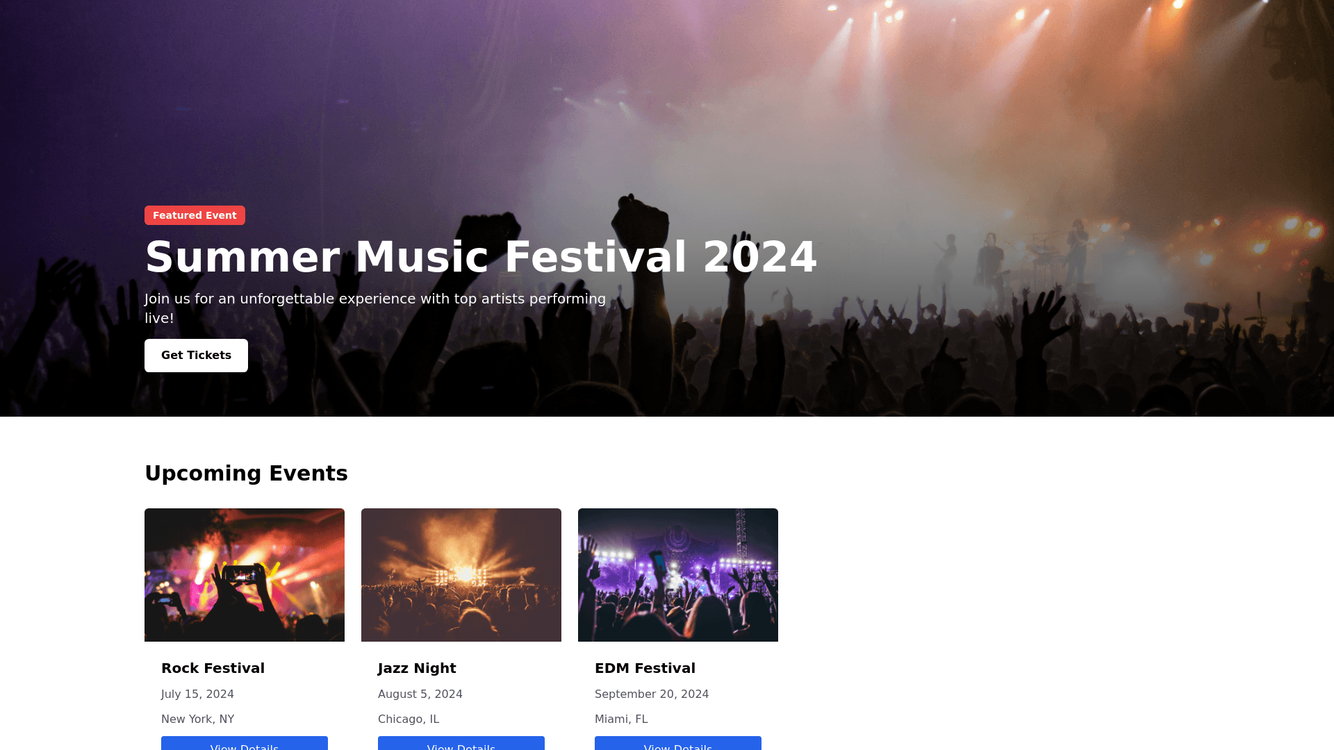View Details for Jazz Night
The image size is (1334, 750).
(x=461, y=744)
